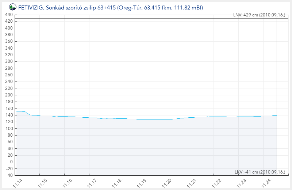Click the blue water level line's right end
Screen dimensions: 292x190
[276, 115]
